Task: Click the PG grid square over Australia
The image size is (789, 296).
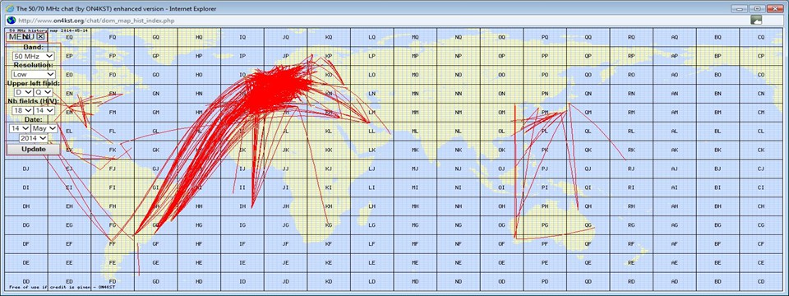Action: pyautogui.click(x=544, y=225)
